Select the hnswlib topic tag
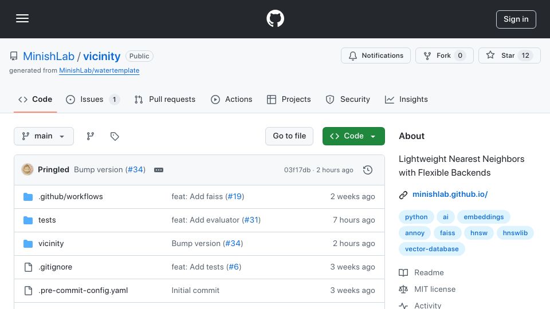Image resolution: width=550 pixels, height=309 pixels. tap(515, 233)
